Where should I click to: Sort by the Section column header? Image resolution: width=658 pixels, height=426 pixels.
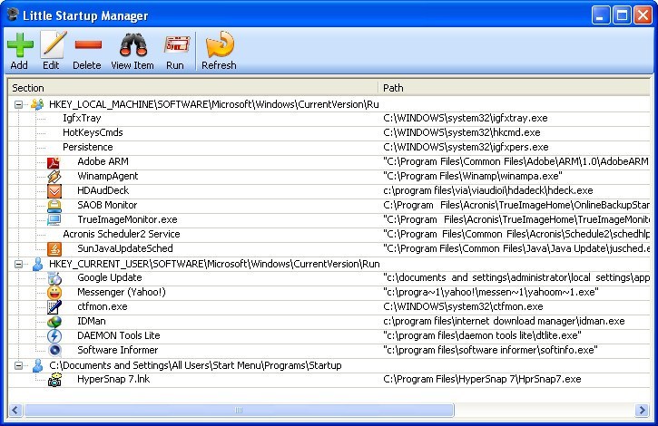(193, 88)
